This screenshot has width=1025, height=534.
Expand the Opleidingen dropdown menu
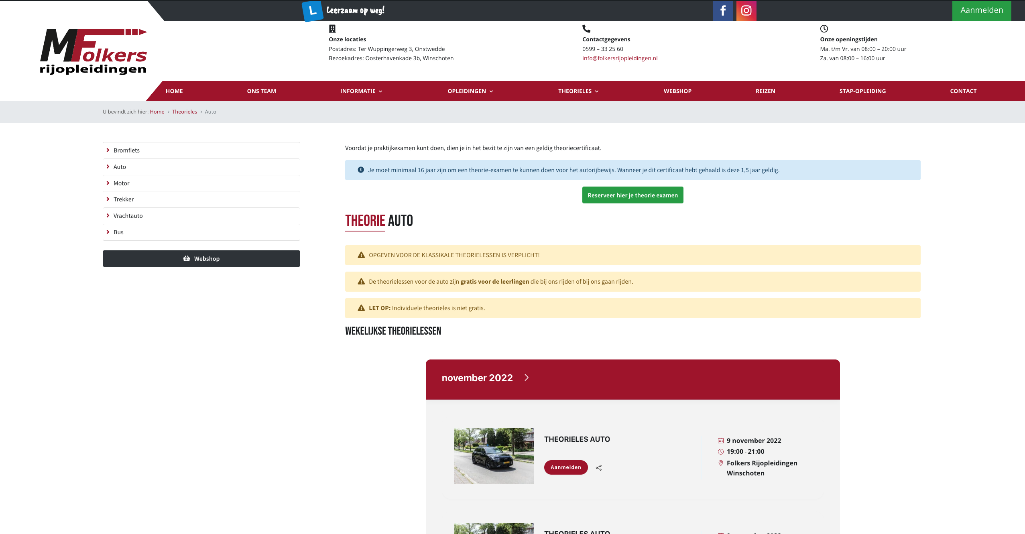470,91
